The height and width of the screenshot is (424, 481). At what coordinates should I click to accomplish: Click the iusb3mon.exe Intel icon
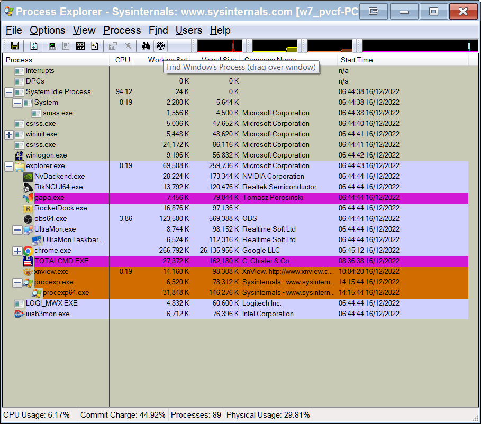coord(20,314)
